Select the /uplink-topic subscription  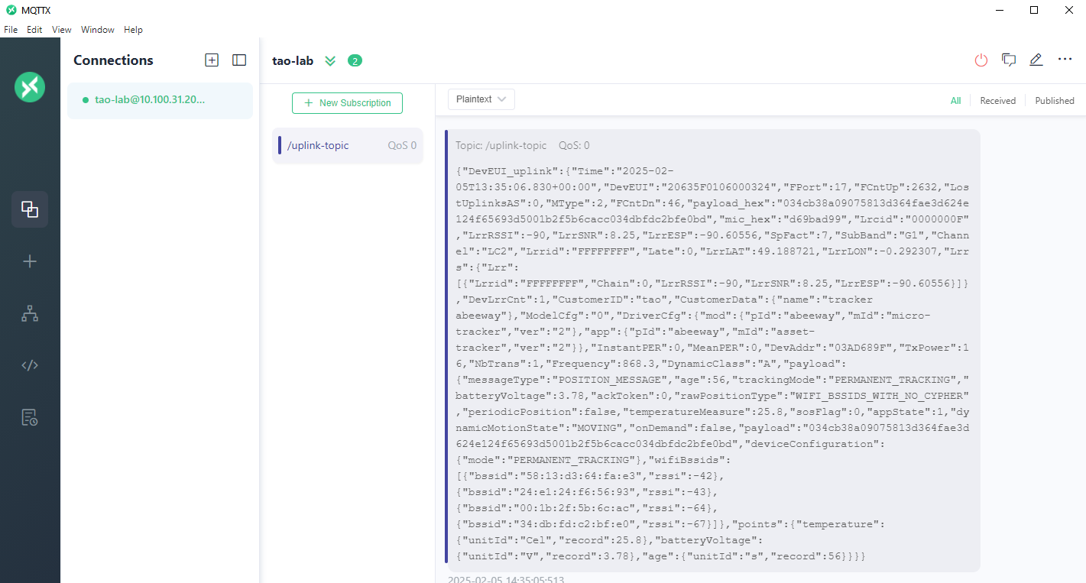tap(348, 145)
